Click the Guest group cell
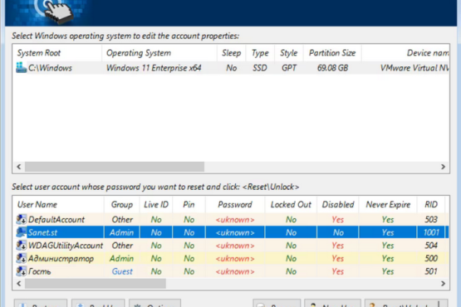The width and height of the screenshot is (461, 307). [x=122, y=271]
